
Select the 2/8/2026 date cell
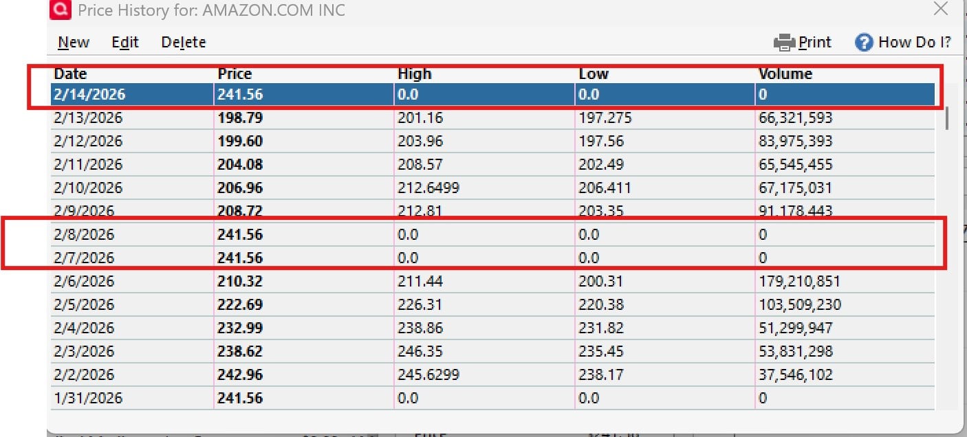[84, 235]
